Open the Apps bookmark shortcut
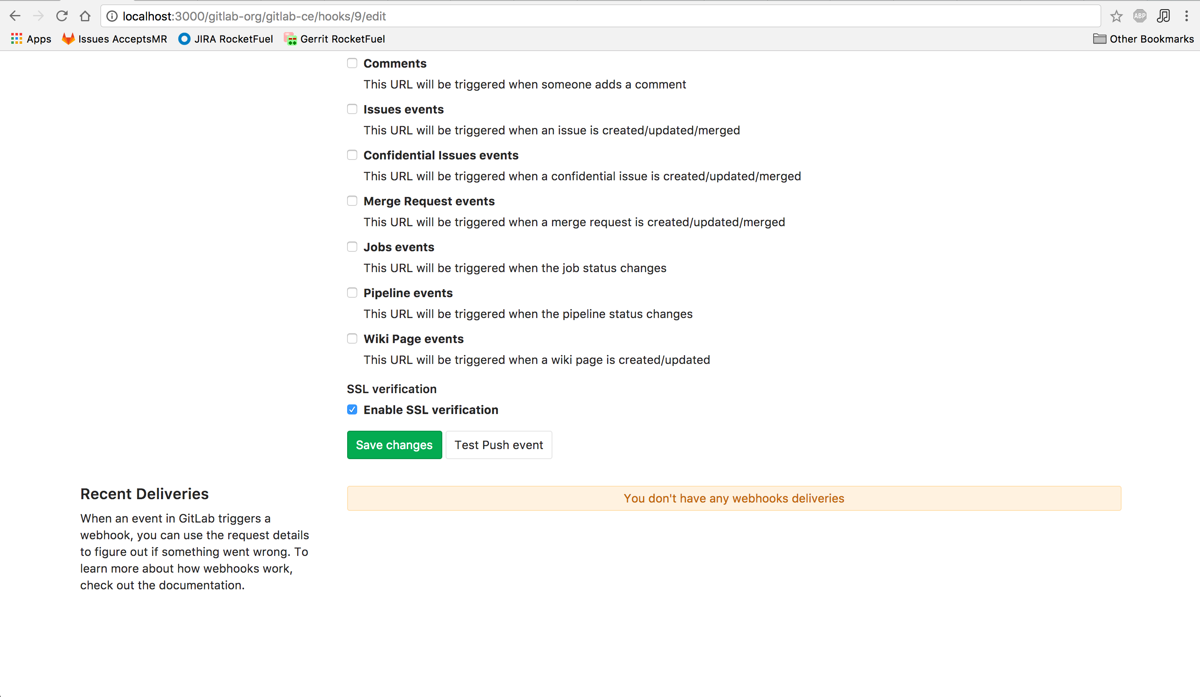The height and width of the screenshot is (697, 1200). point(31,39)
